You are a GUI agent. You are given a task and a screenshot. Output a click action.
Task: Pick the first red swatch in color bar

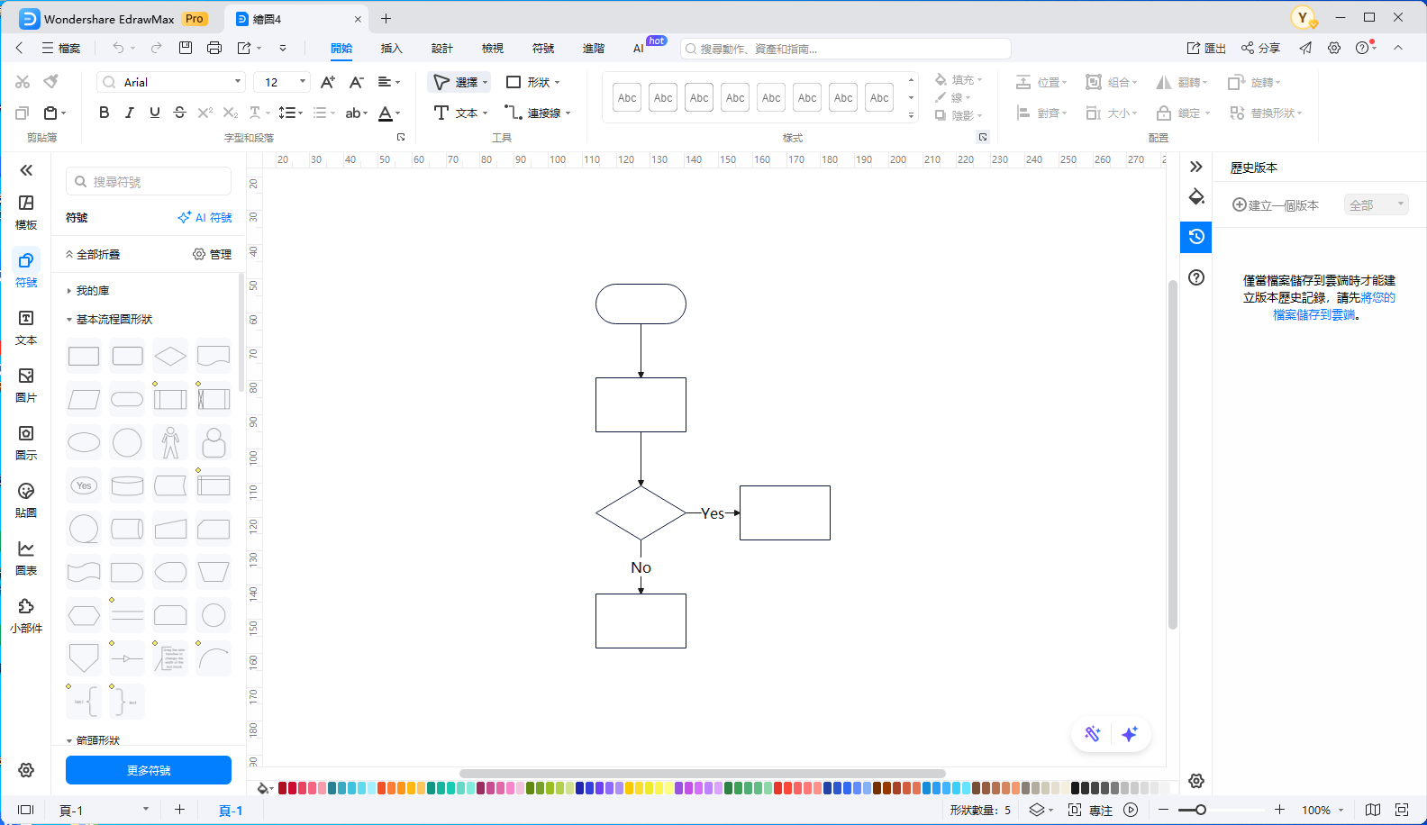pyautogui.click(x=283, y=788)
